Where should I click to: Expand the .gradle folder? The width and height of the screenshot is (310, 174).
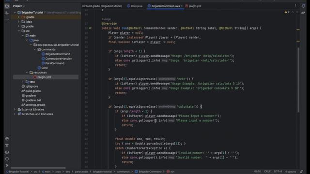[19, 17]
